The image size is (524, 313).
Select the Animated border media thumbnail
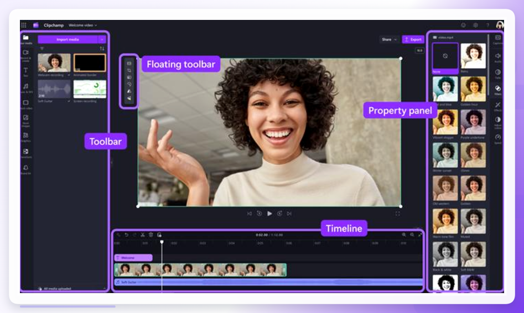[90, 63]
